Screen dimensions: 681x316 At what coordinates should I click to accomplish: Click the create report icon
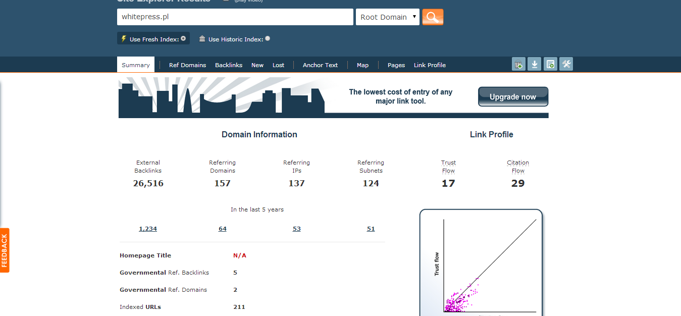(550, 64)
